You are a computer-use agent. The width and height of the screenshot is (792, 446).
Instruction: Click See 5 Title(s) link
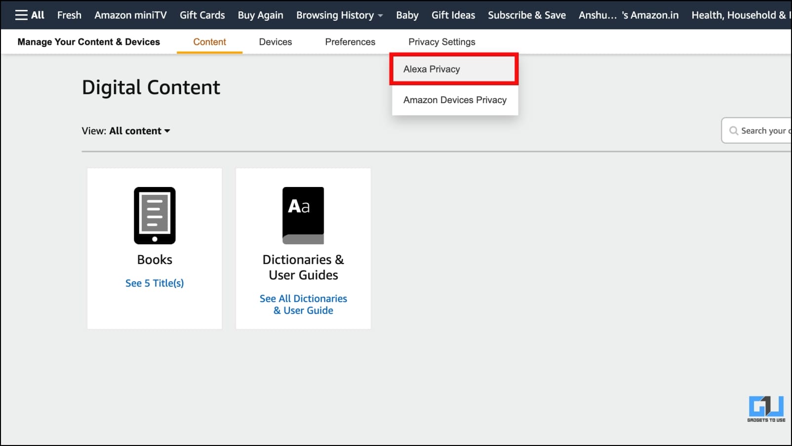tap(155, 283)
